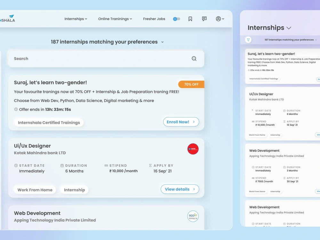Image resolution: width=320 pixels, height=240 pixels.
Task: Click hourglass icon on mobile Ui/Ux Designer card
Action: tap(284, 121)
